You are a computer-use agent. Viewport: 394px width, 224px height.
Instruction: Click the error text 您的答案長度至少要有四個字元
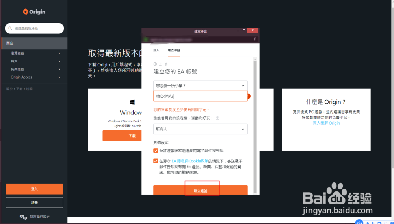181,110
